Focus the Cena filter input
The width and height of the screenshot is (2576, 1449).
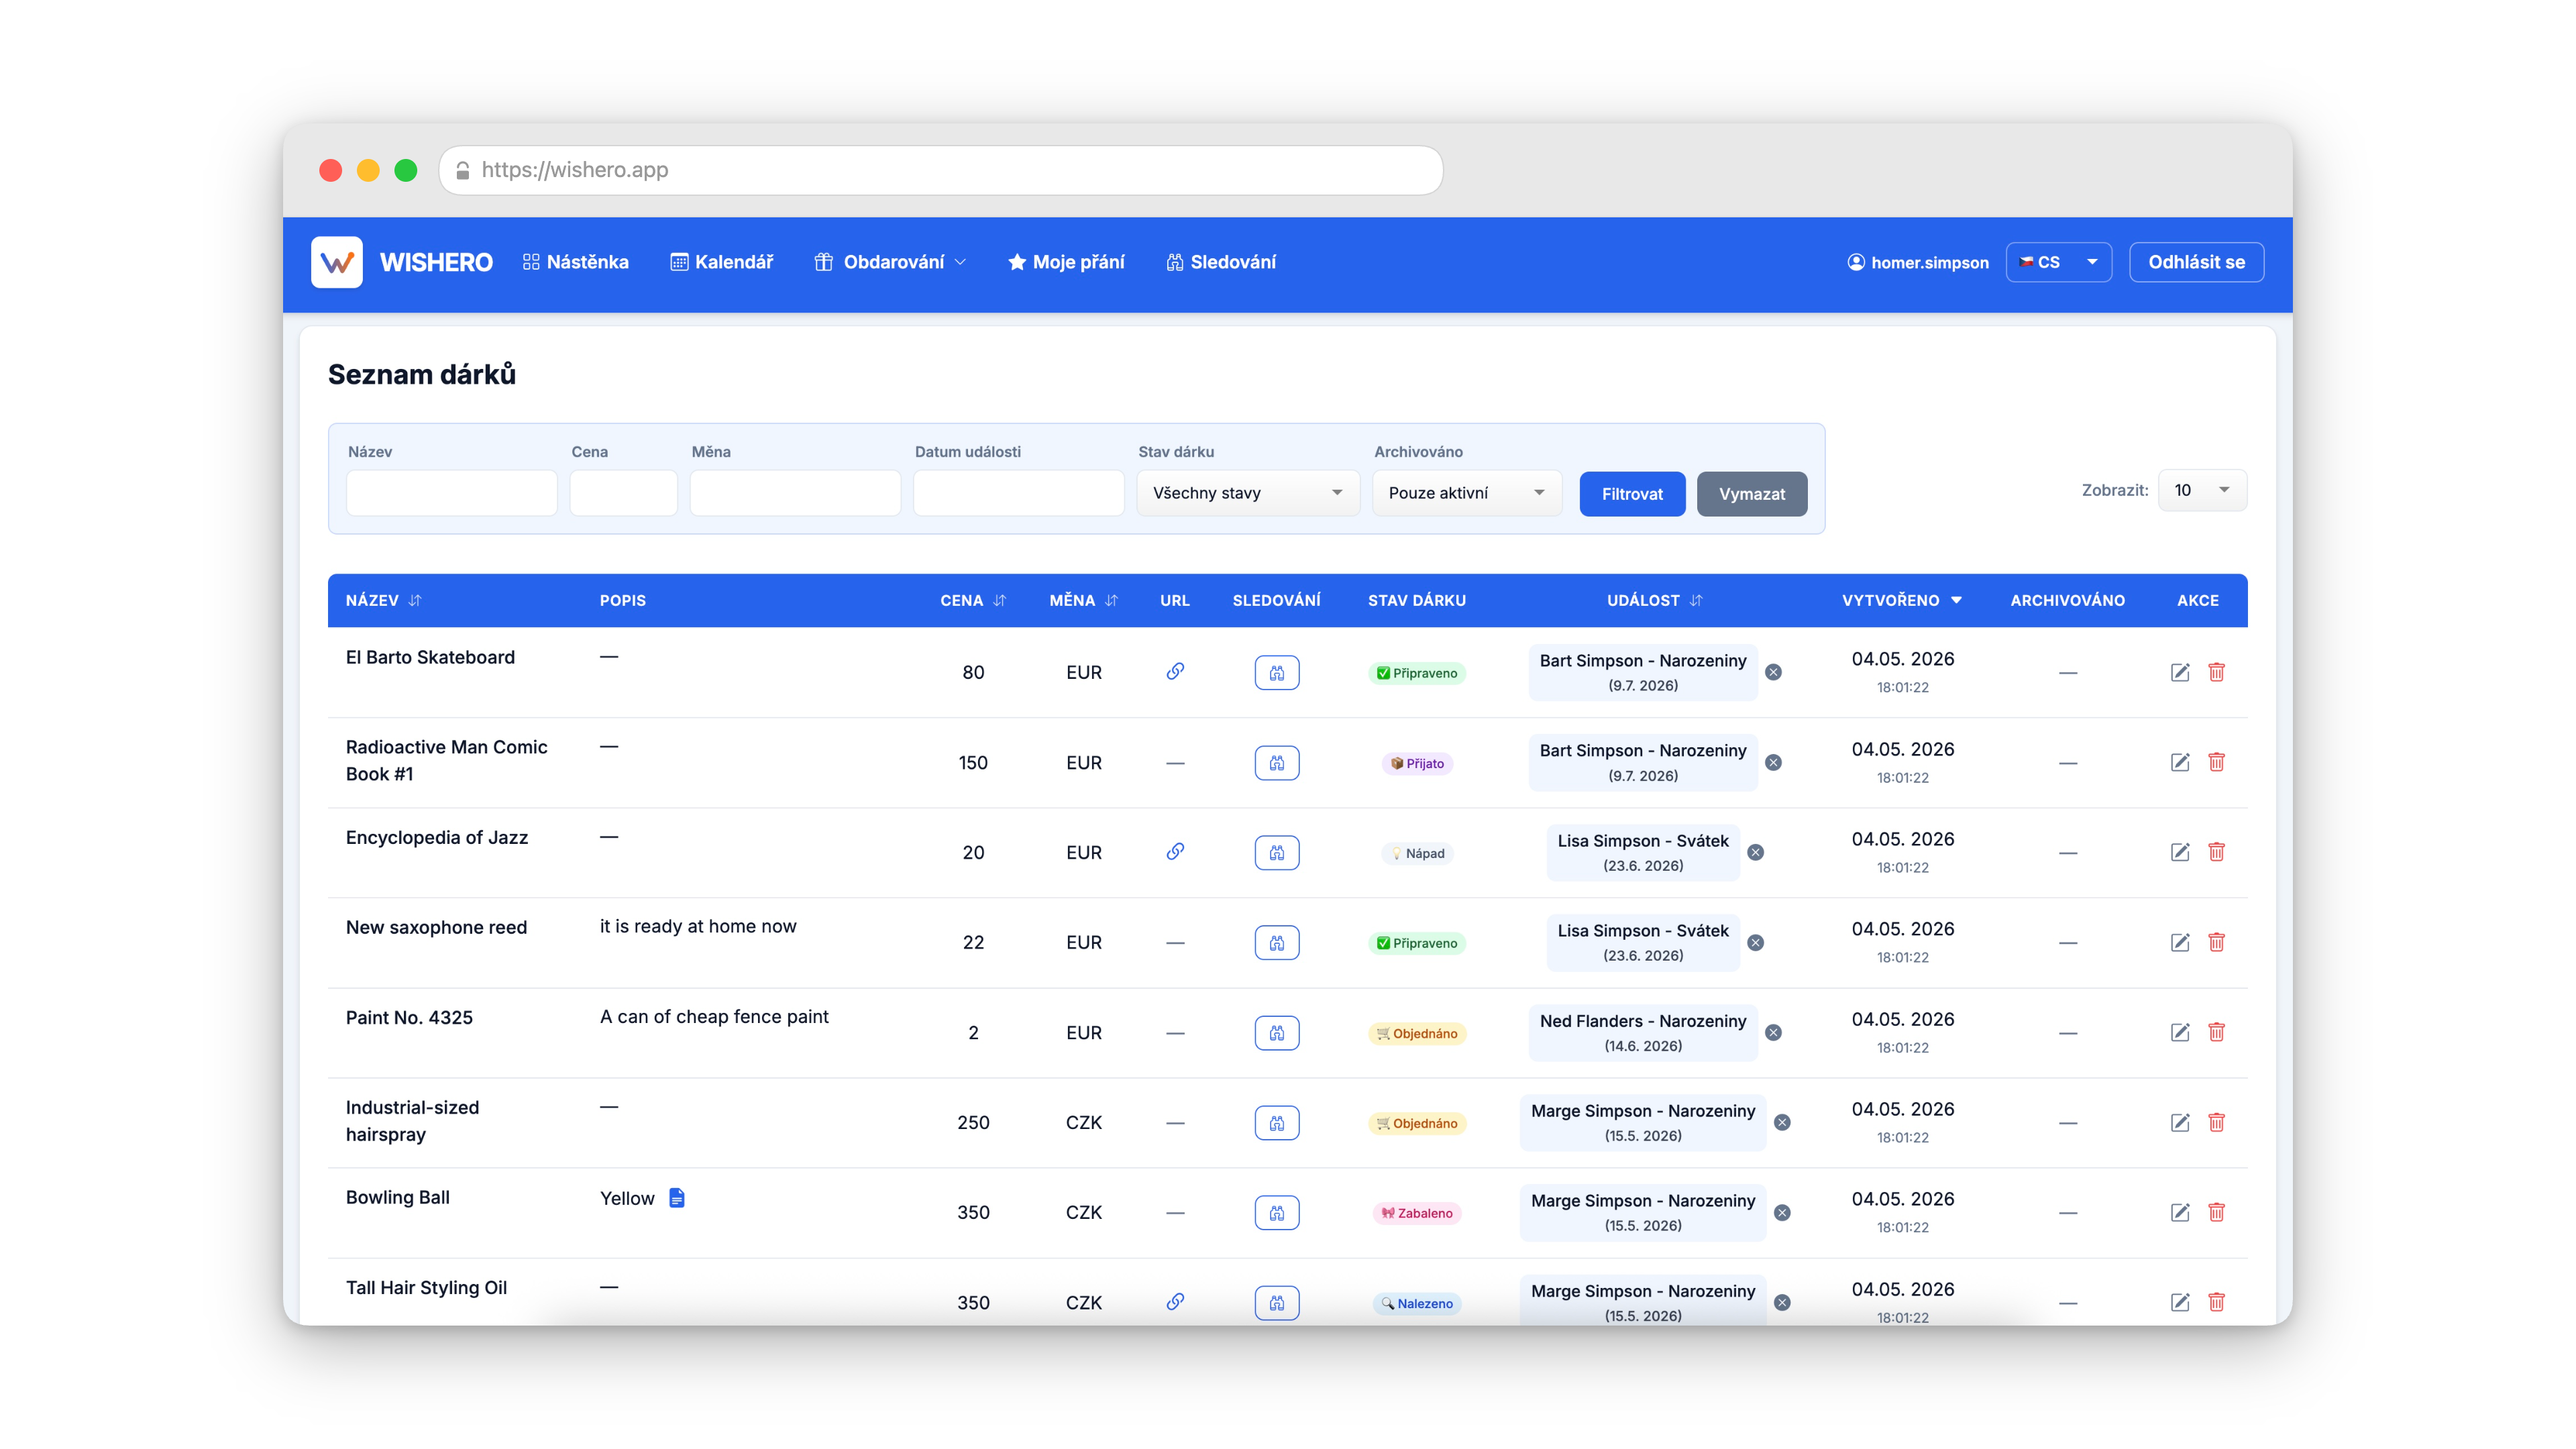coord(623,493)
